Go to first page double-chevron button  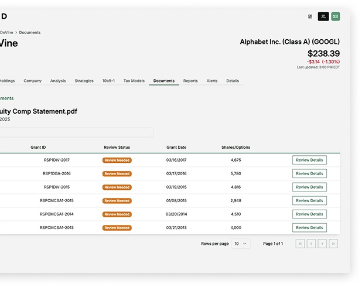pyautogui.click(x=300, y=244)
